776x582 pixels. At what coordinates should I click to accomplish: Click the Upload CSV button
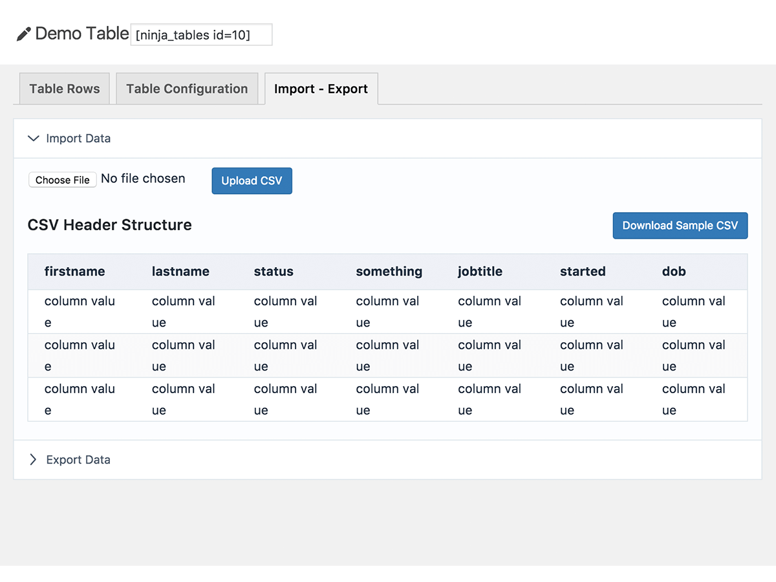252,180
